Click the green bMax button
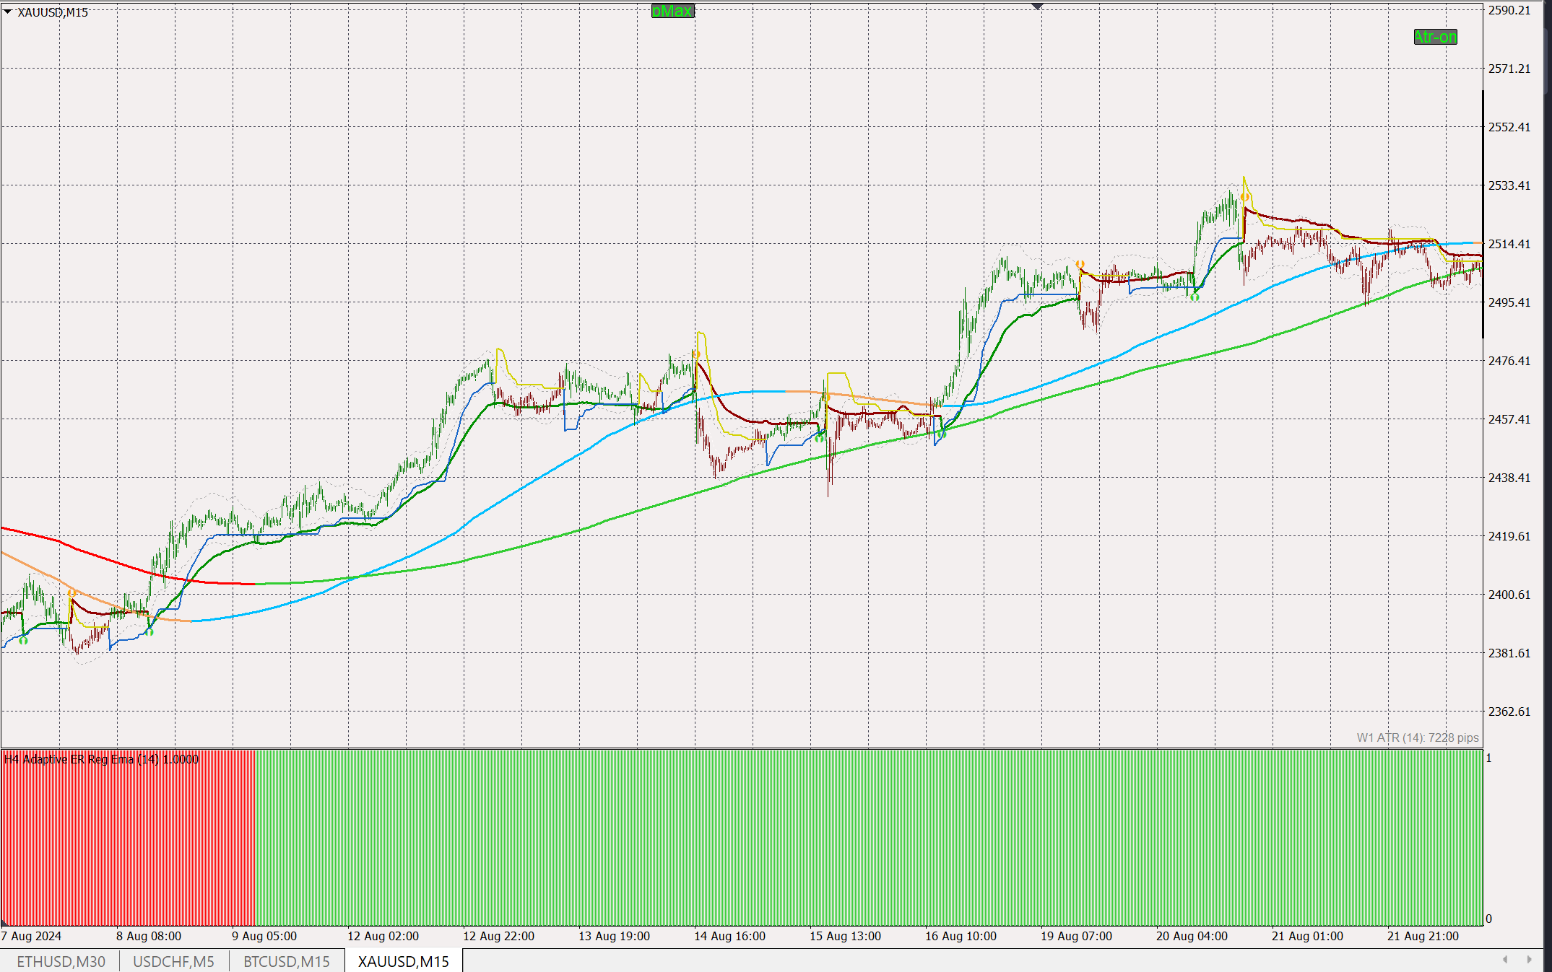This screenshot has width=1552, height=972. [672, 12]
